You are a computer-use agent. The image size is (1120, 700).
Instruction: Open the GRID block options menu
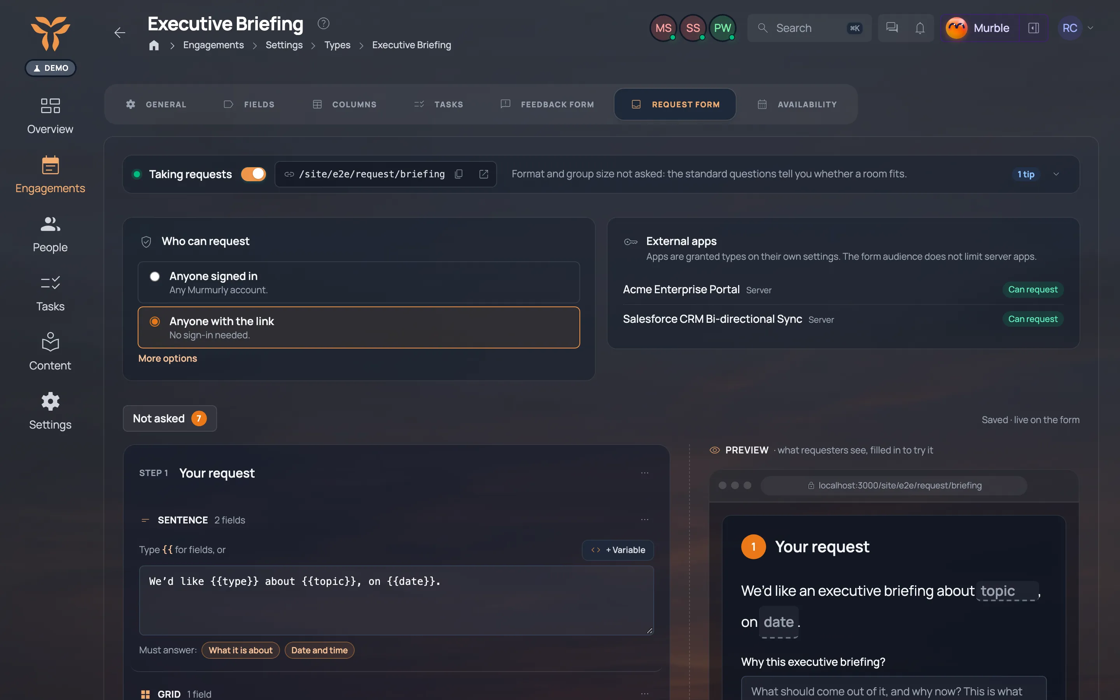pos(645,693)
